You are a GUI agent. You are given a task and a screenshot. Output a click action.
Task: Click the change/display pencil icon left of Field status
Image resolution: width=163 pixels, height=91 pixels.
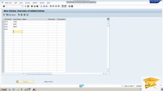(4, 15)
